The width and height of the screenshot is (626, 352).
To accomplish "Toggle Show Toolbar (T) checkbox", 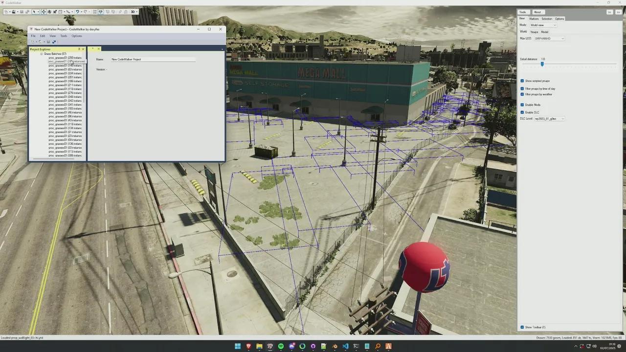I will pos(522,327).
